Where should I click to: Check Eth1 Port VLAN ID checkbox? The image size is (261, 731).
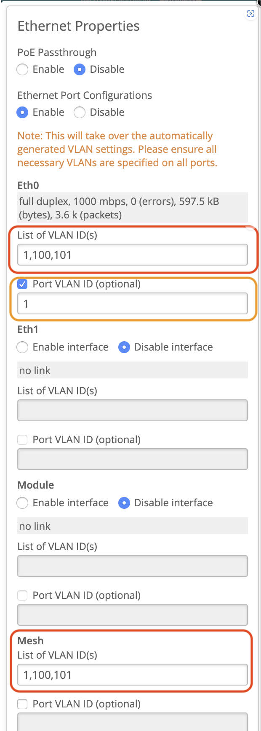pyautogui.click(x=23, y=440)
